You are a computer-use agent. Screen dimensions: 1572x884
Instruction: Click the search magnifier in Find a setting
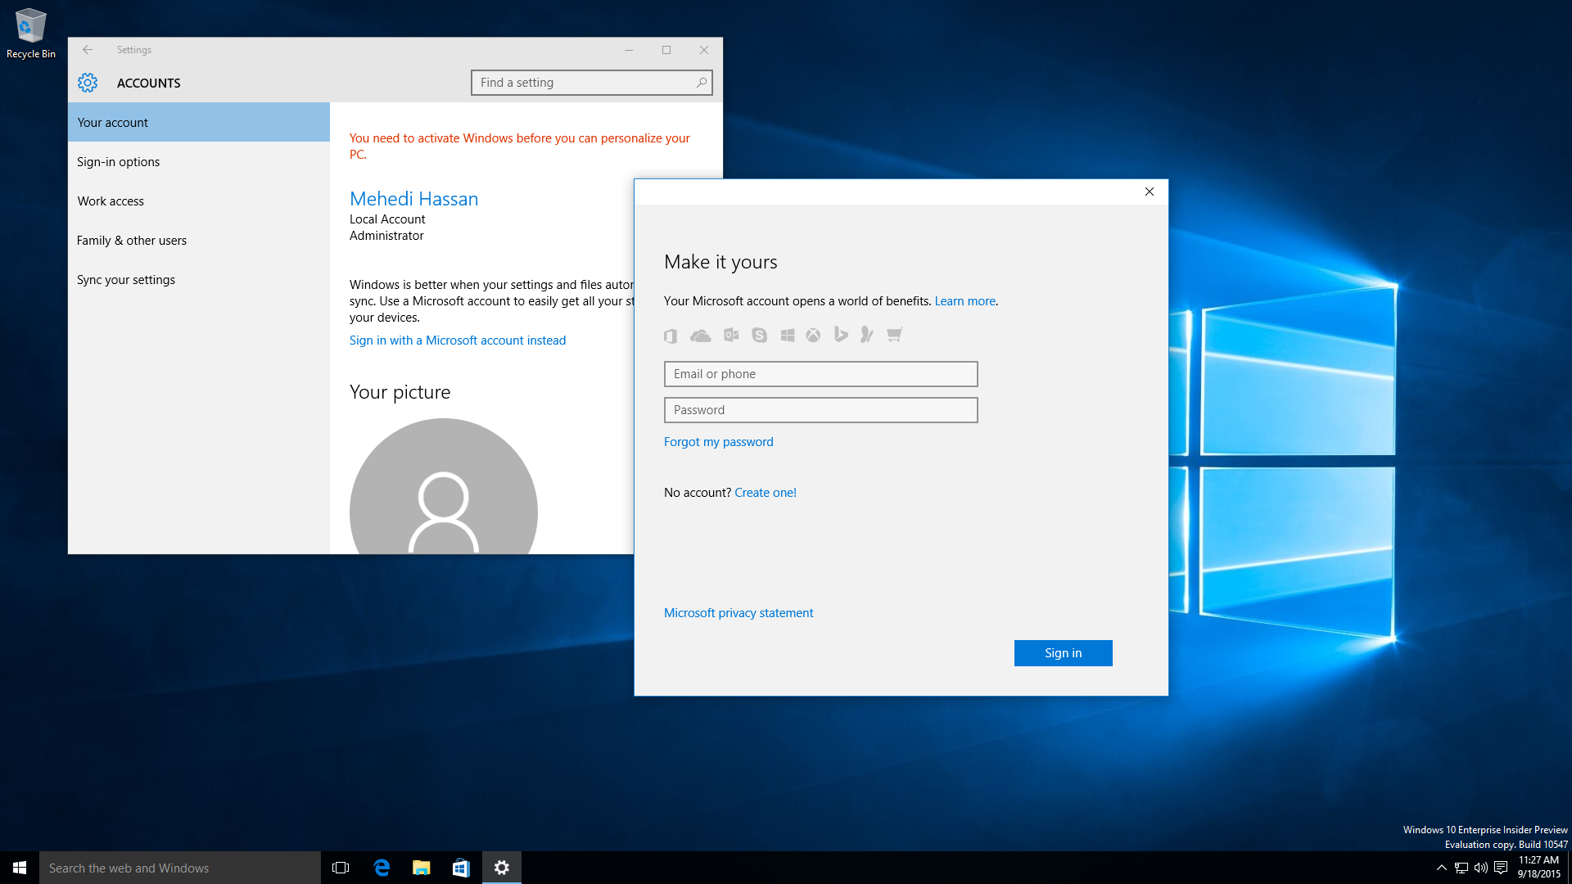[x=702, y=83]
